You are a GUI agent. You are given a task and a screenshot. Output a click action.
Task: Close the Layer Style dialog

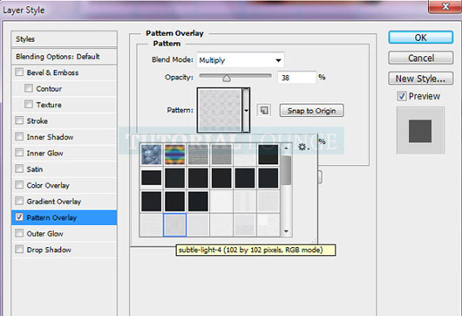pyautogui.click(x=445, y=6)
